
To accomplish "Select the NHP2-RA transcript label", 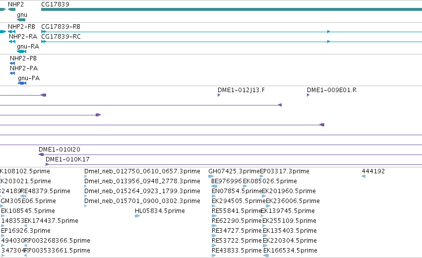I will [x=23, y=37].
